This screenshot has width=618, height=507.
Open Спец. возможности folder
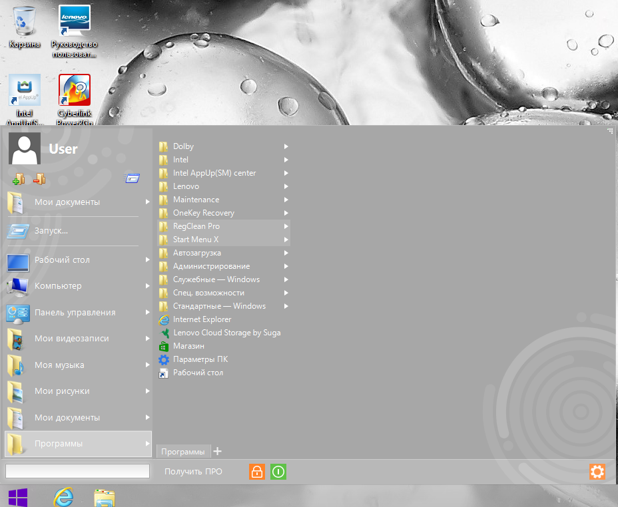click(224, 293)
